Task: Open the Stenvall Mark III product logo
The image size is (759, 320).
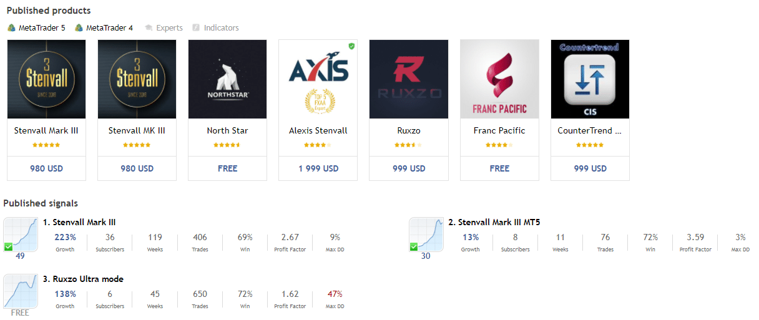Action: [46, 79]
